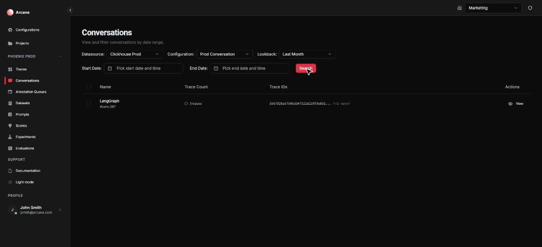Click the Trace IDs column header
Viewport: 542px width, 247px height.
point(278,87)
